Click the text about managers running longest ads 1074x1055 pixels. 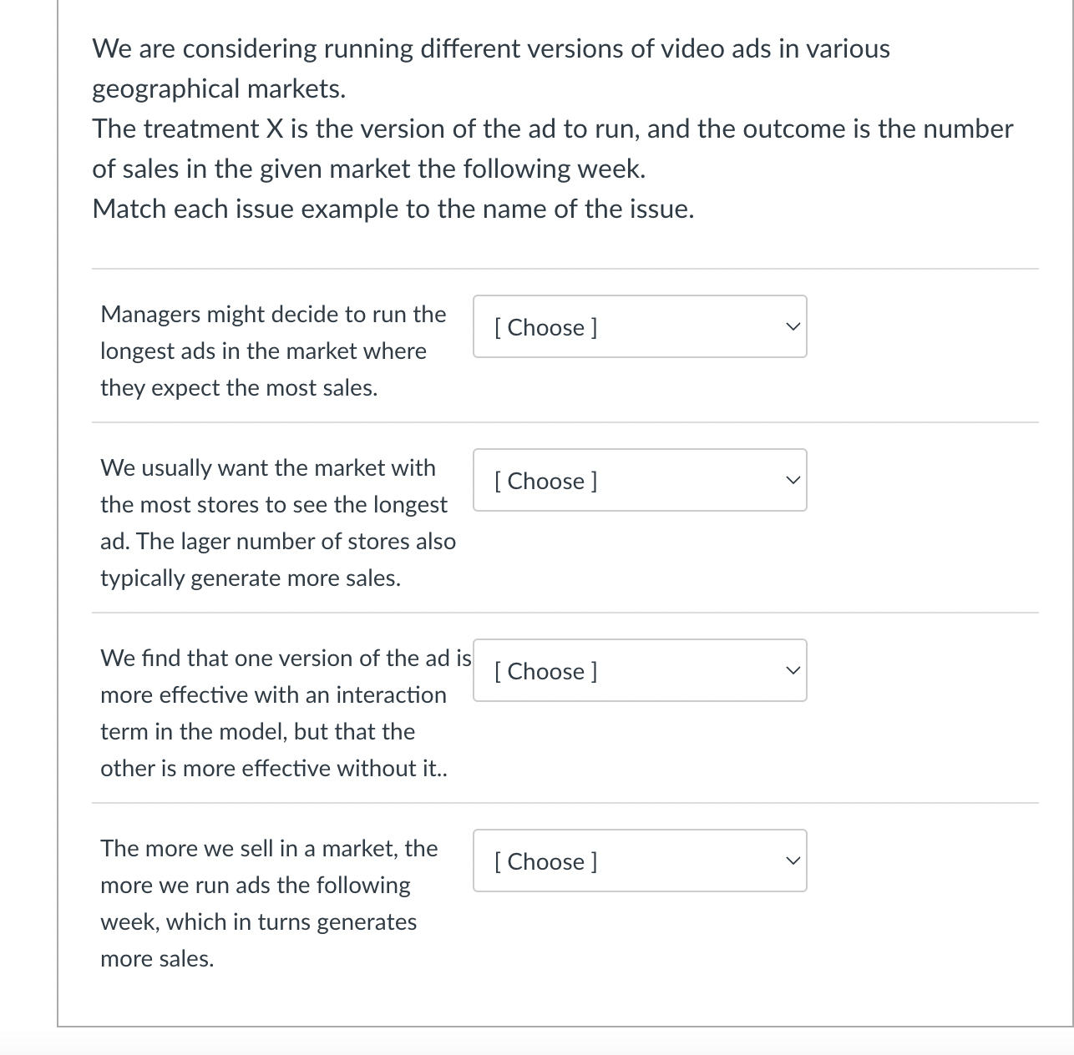click(273, 351)
